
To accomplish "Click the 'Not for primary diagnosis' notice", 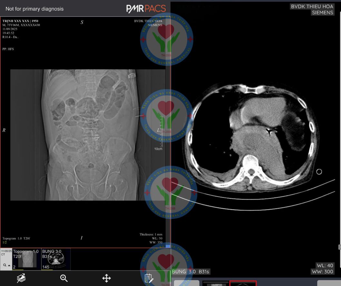I will 34,9.
